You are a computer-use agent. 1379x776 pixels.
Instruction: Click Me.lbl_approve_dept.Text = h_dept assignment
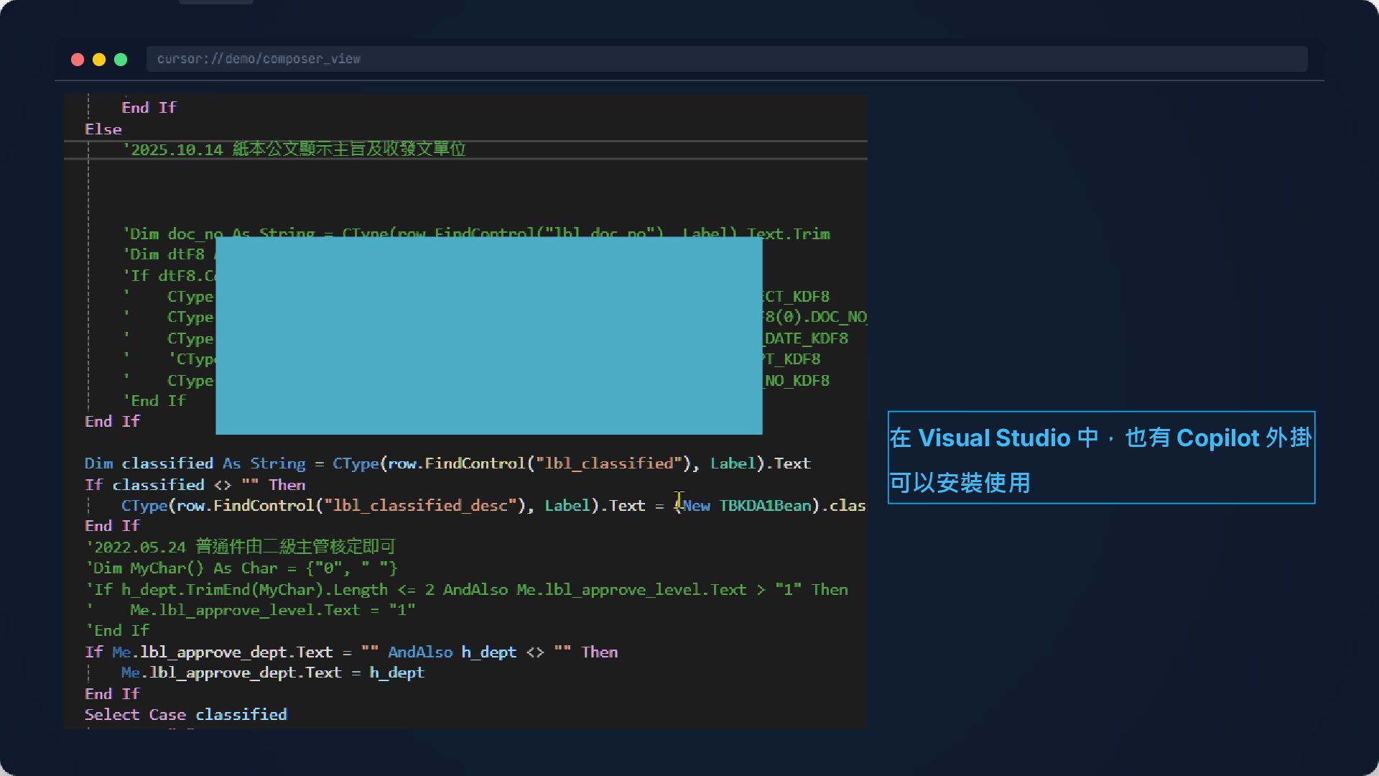(x=273, y=673)
